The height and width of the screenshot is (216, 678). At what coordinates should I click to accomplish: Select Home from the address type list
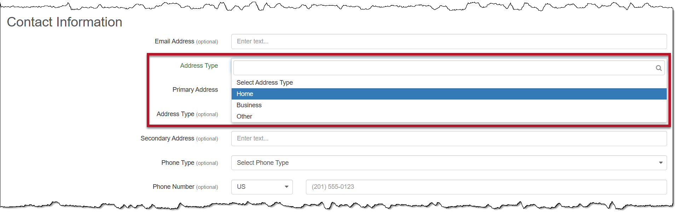245,94
